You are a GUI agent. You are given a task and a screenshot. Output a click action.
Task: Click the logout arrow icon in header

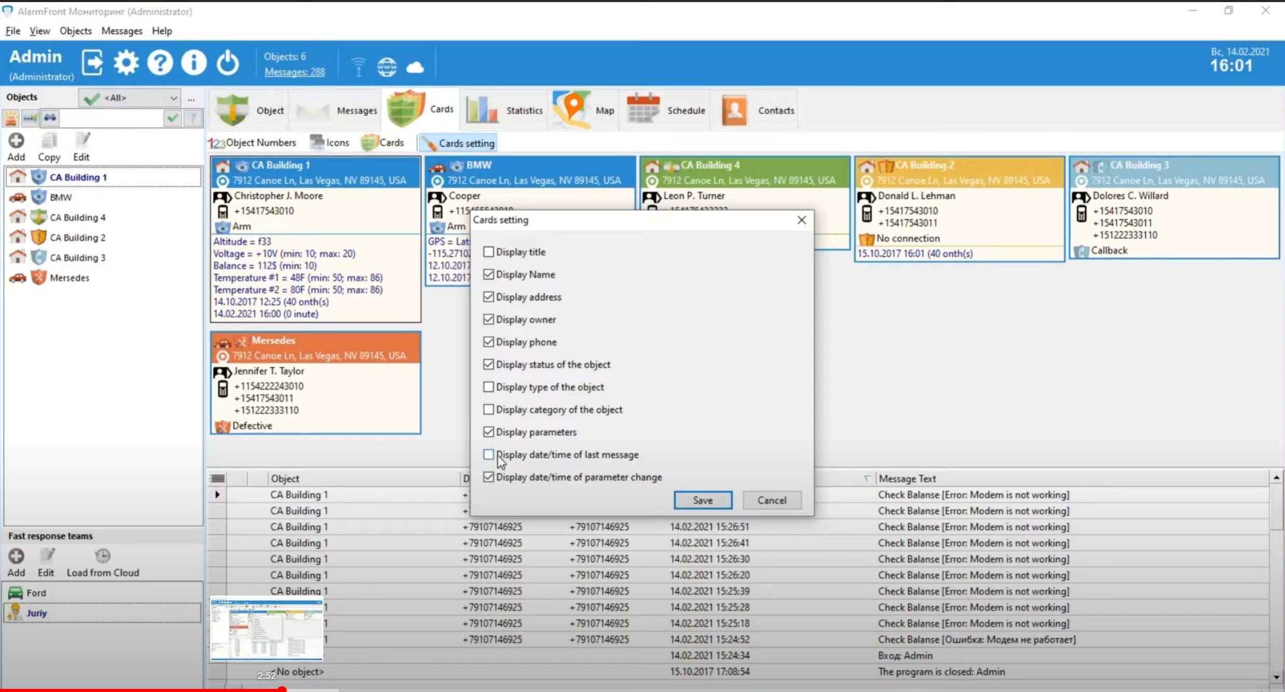[93, 63]
